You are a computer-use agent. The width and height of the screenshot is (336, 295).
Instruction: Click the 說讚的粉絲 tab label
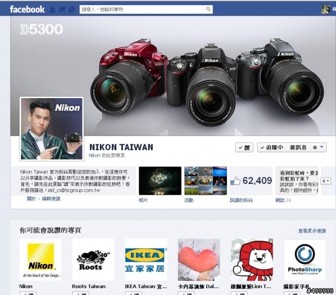[x=241, y=201]
